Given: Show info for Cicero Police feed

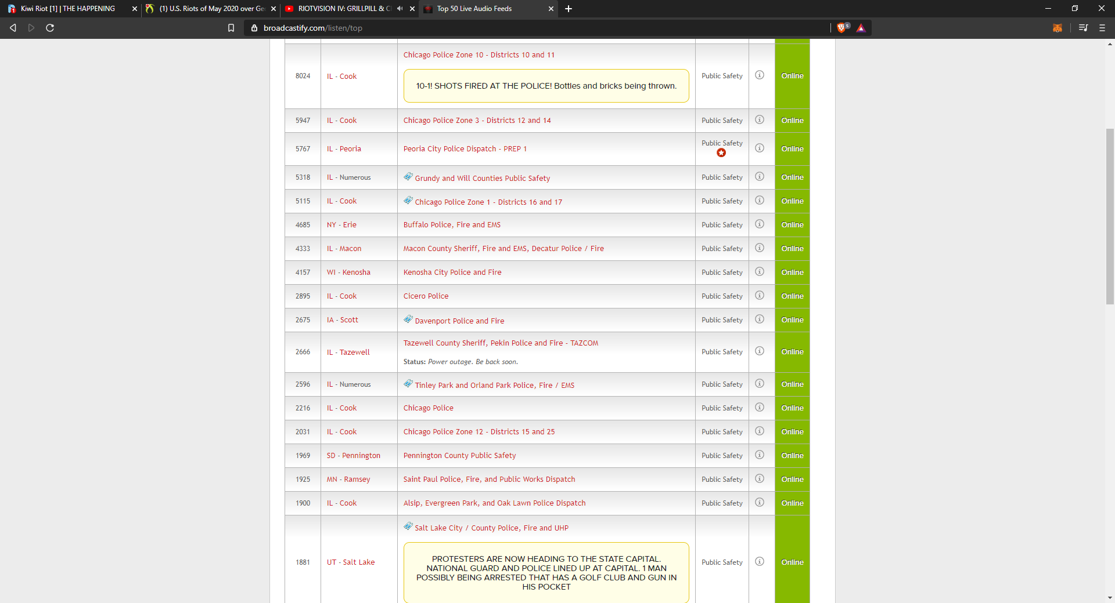Looking at the screenshot, I should [760, 296].
